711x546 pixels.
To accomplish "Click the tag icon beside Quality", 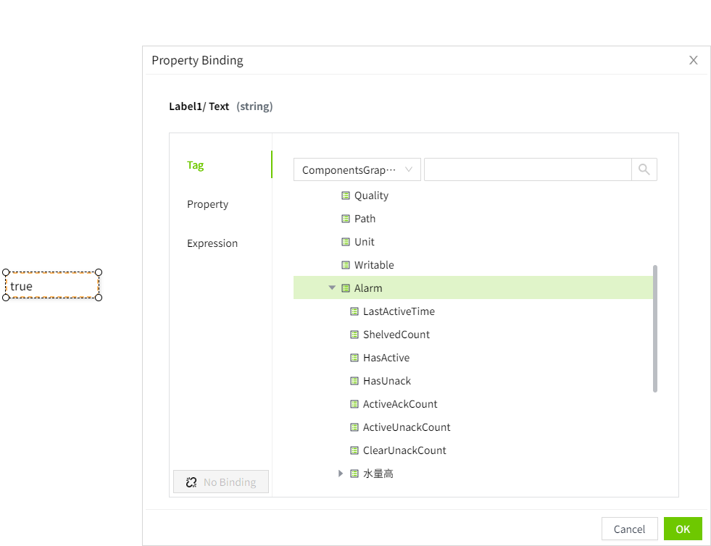I will point(346,196).
